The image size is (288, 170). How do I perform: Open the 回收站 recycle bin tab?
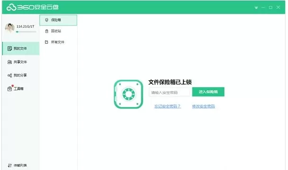point(58,31)
